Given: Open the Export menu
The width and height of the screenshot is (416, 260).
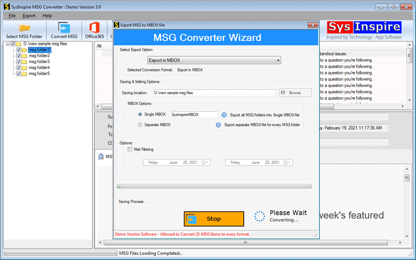Looking at the screenshot, I should (29, 16).
